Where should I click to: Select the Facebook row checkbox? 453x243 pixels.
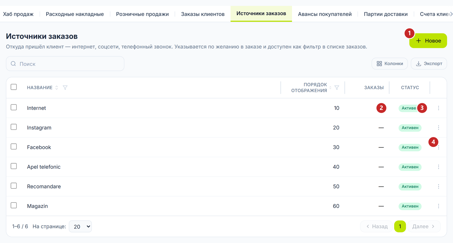click(14, 146)
